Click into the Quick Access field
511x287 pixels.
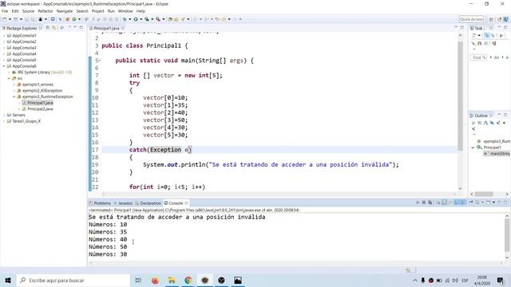tap(471, 19)
